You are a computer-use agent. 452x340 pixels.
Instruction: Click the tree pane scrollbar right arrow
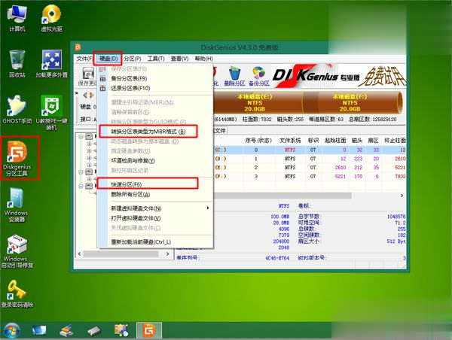[167, 254]
